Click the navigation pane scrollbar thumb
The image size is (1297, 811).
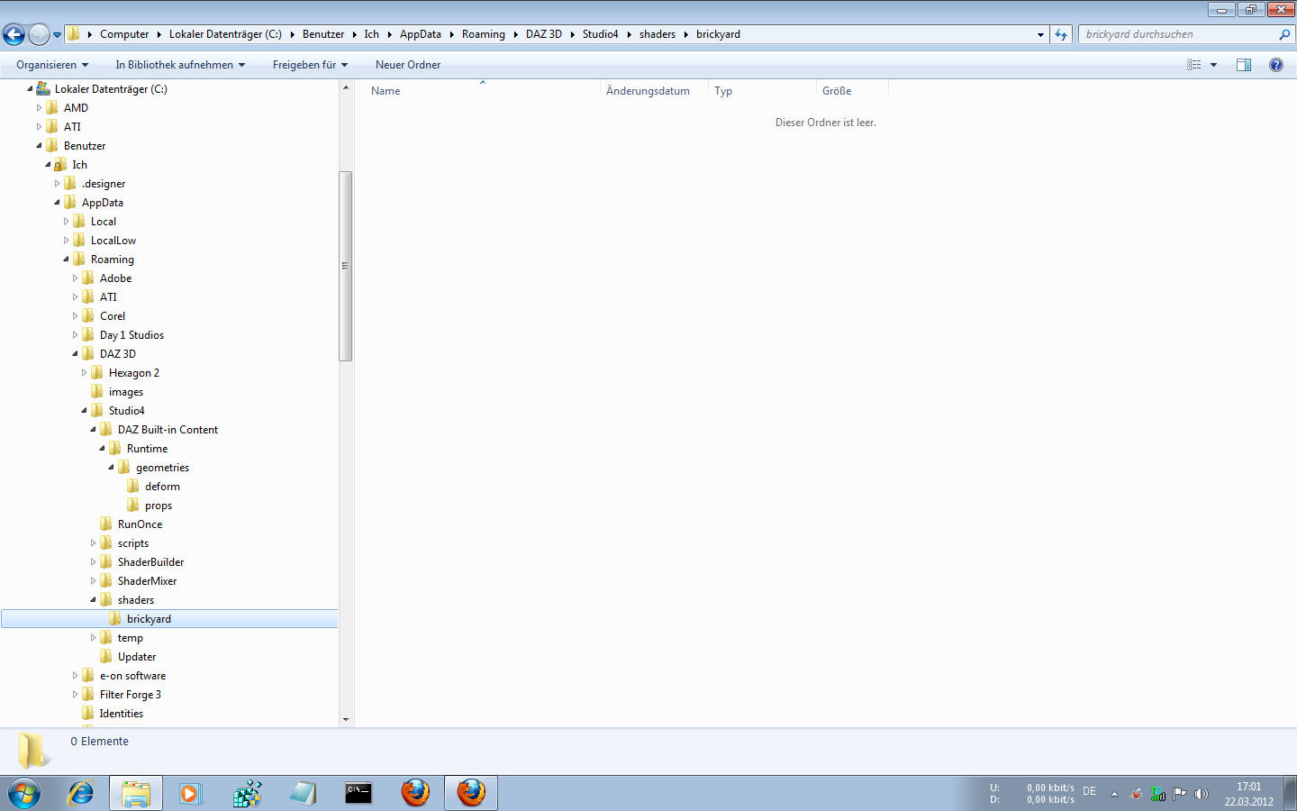pos(345,266)
